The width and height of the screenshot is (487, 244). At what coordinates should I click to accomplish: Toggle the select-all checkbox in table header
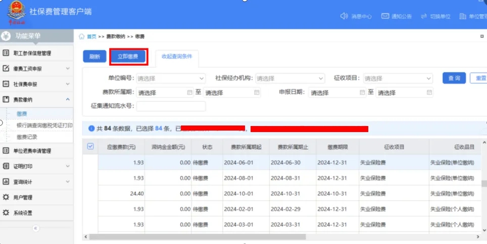pyautogui.click(x=90, y=146)
